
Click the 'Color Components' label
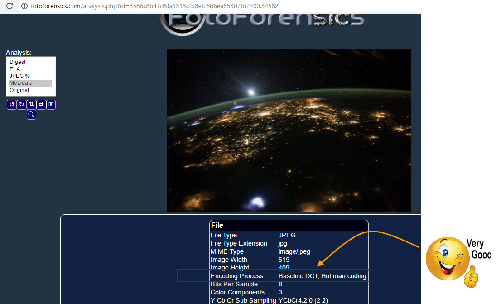(237, 293)
